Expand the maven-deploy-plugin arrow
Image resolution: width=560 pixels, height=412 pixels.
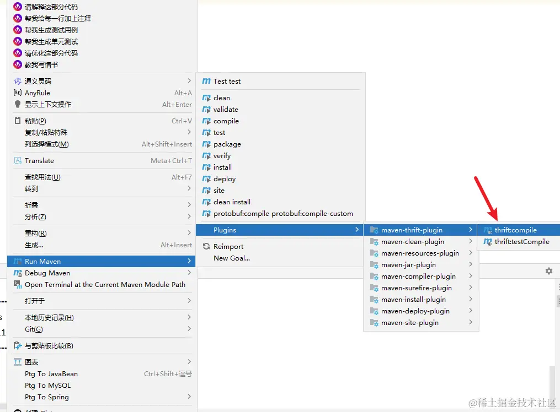471,311
